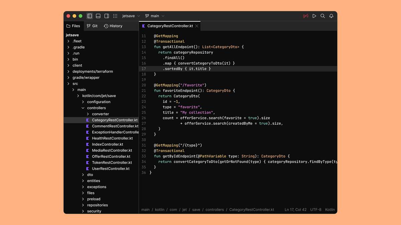Open the search magnifier icon
Viewport: 401px width, 225px height.
pos(322,16)
